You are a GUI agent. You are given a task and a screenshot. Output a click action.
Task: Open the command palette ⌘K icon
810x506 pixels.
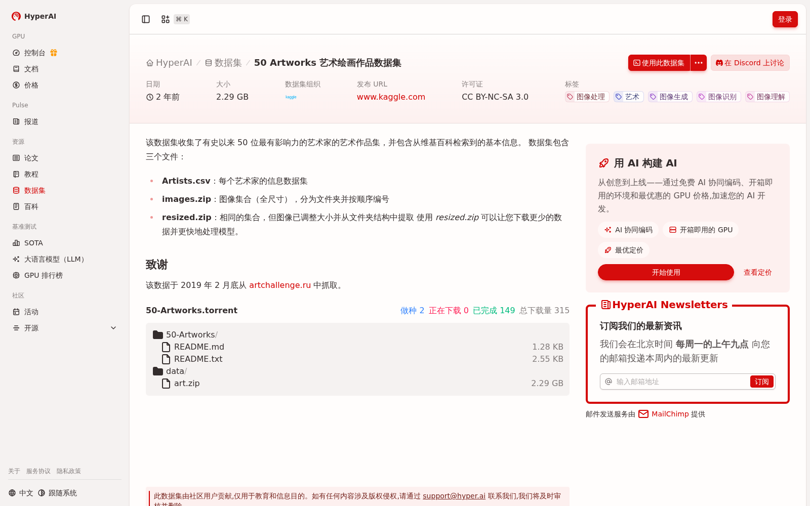[x=166, y=19]
